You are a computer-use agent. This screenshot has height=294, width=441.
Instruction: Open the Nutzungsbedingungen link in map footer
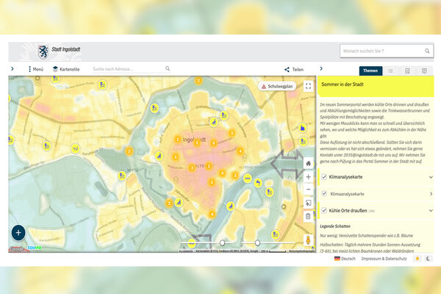pos(302,251)
